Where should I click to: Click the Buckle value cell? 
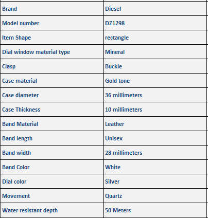coord(155,66)
